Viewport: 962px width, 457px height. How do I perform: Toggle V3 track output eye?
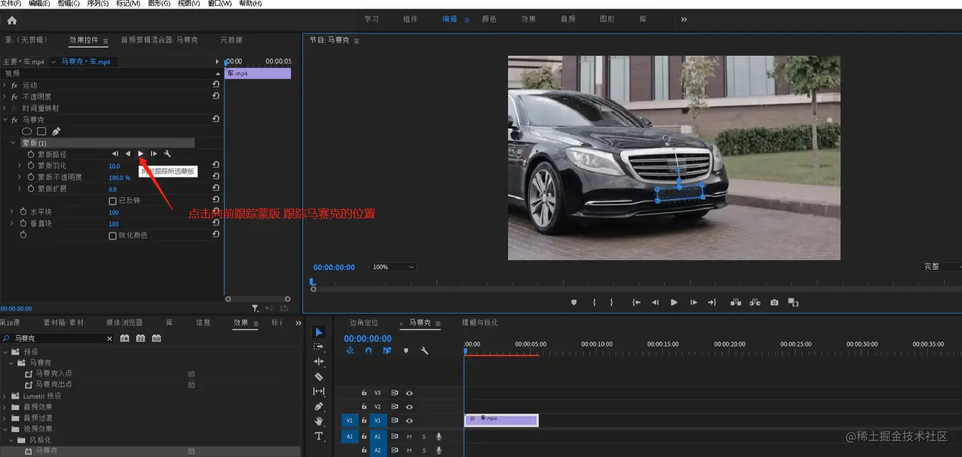pos(409,393)
